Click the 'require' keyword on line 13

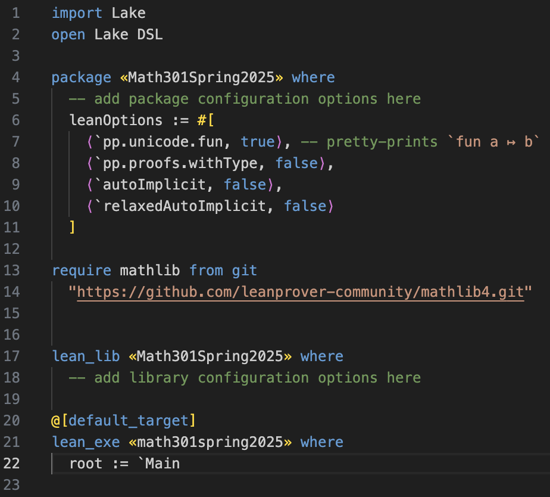coord(82,271)
